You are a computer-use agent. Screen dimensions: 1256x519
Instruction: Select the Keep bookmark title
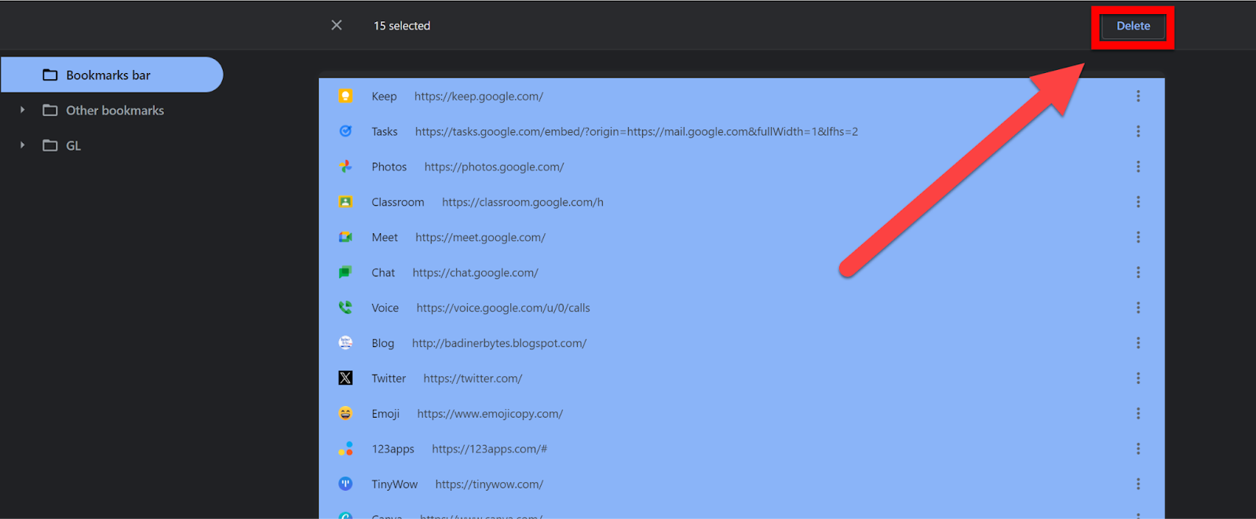click(x=384, y=97)
